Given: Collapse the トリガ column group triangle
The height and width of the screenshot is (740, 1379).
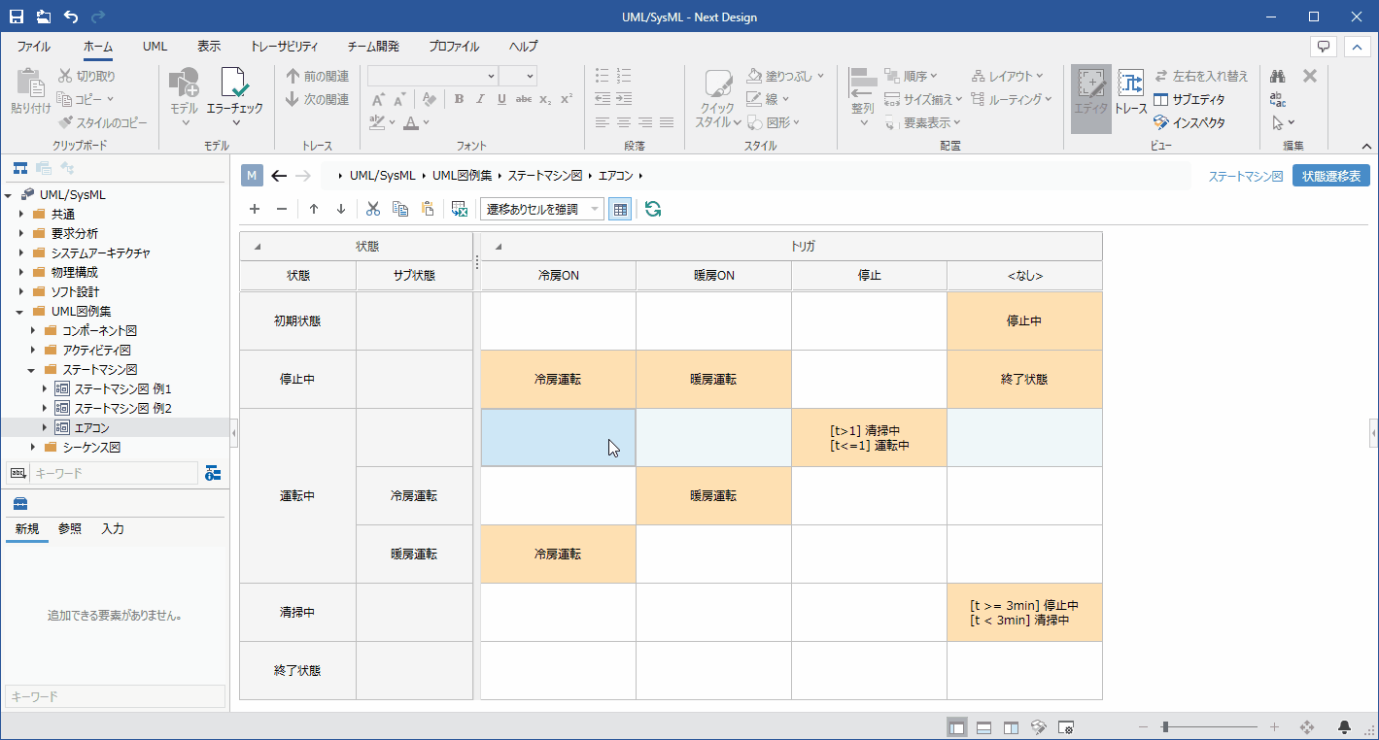Looking at the screenshot, I should click(x=499, y=247).
